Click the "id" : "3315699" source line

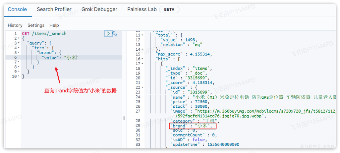coord(191,92)
